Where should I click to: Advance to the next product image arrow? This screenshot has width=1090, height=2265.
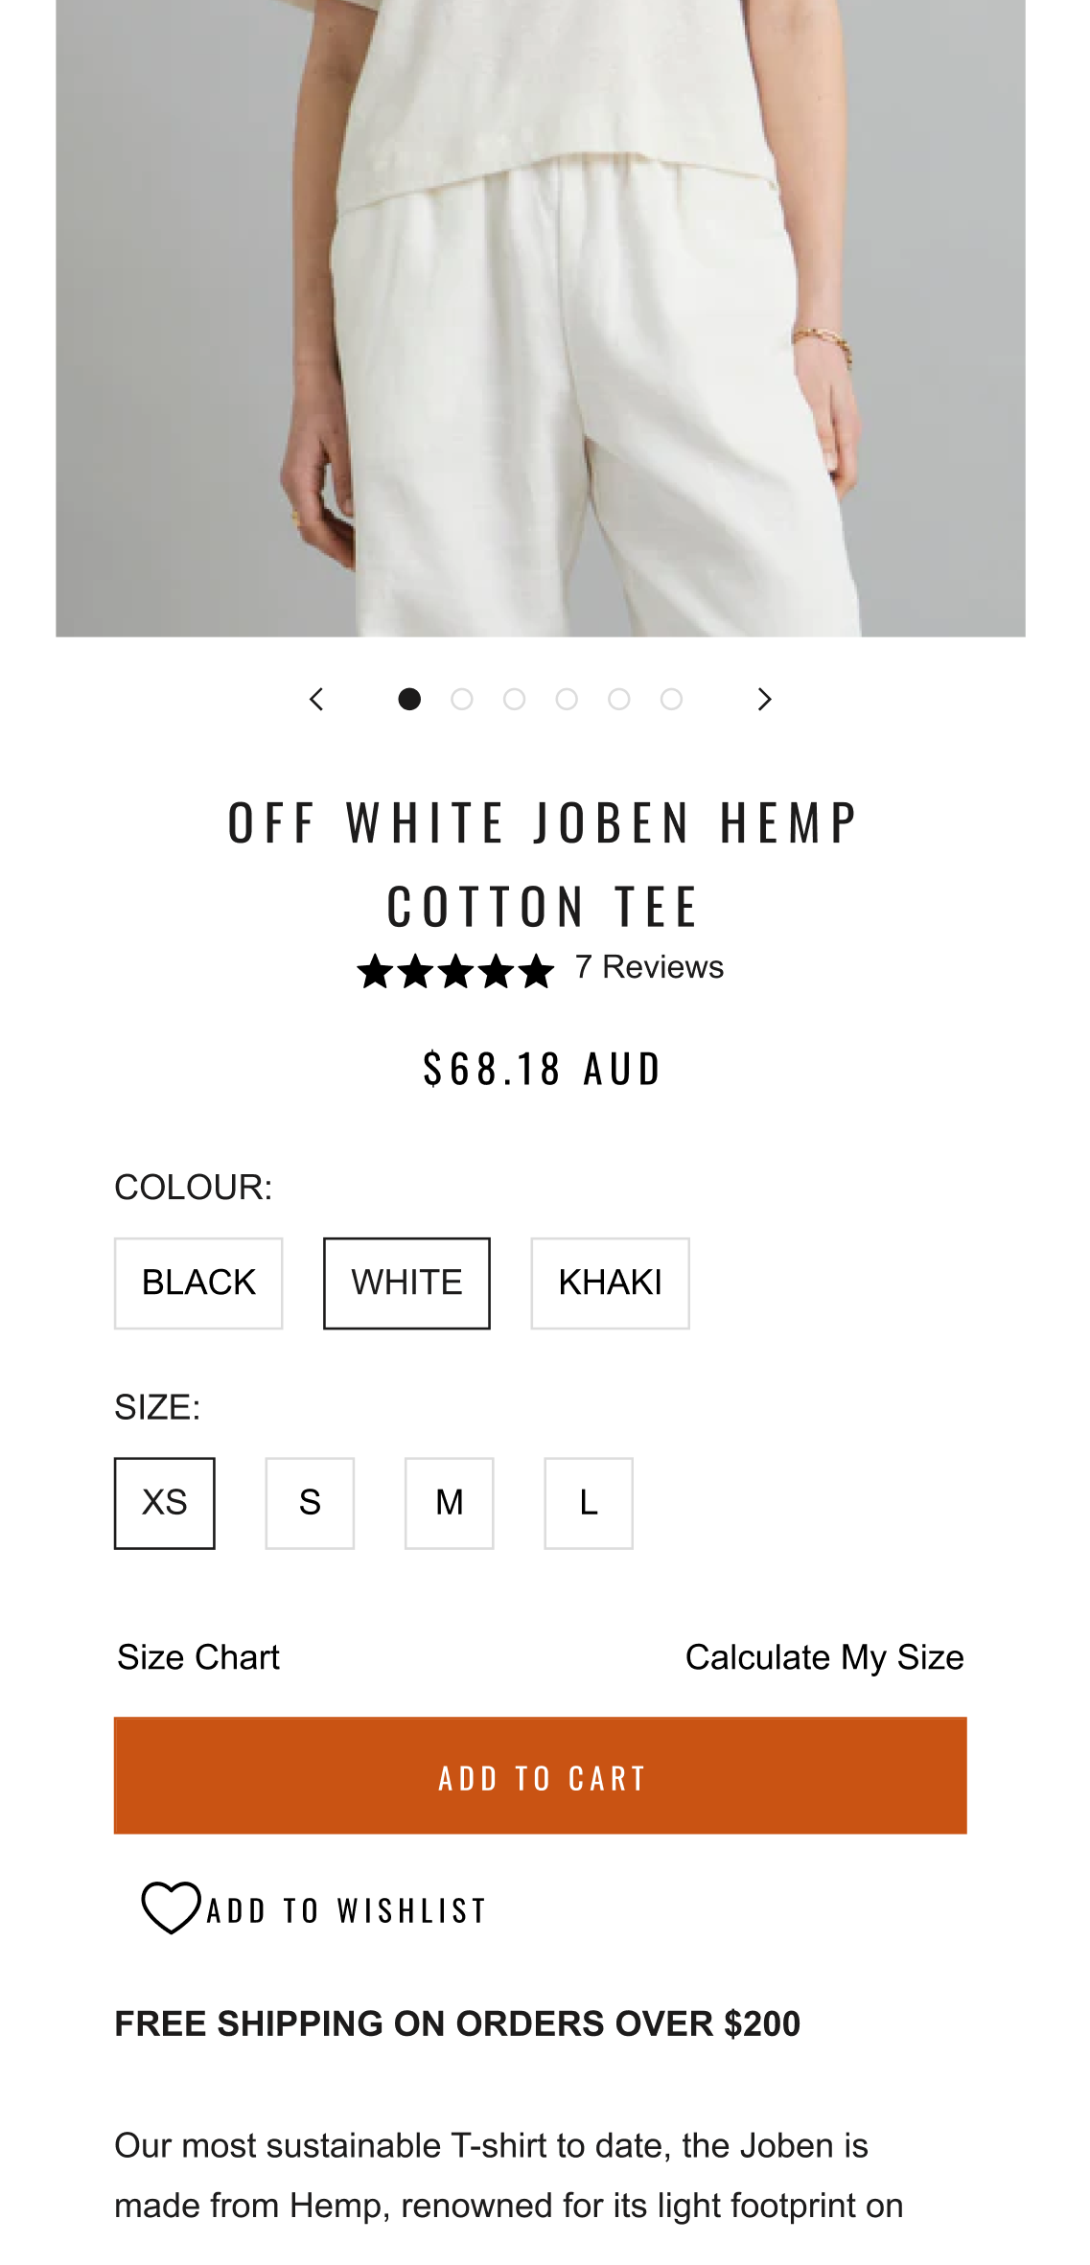(764, 700)
